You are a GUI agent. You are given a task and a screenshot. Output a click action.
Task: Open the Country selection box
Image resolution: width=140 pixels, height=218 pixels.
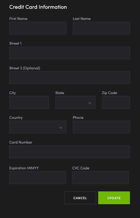38,127
